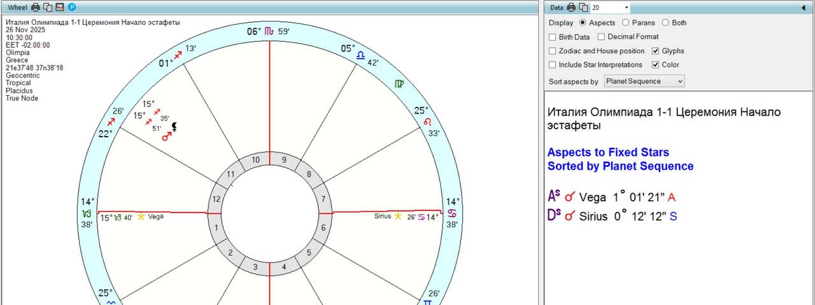Print the Data panel contents
Image resolution: width=815 pixels, height=305 pixels.
(571, 7)
